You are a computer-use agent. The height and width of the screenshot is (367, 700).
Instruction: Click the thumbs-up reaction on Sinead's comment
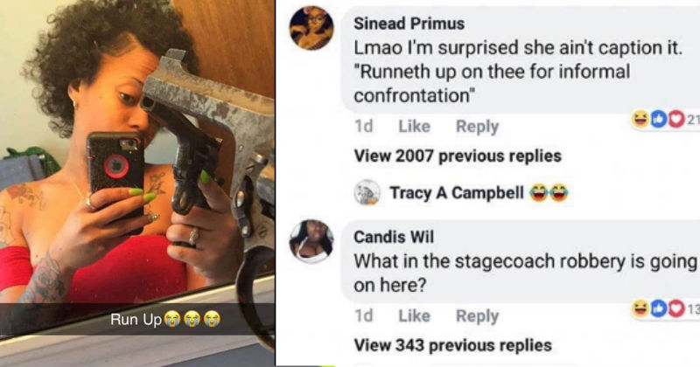pos(659,119)
